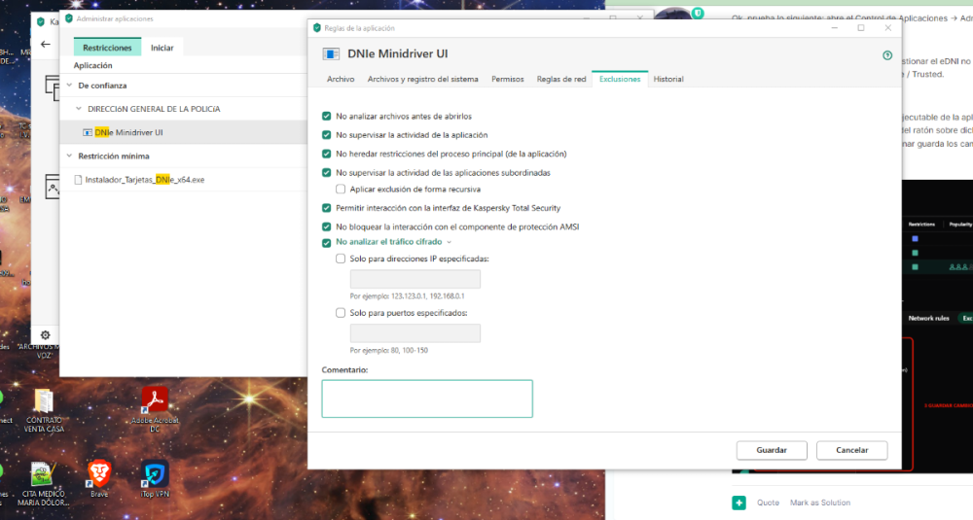The width and height of the screenshot is (973, 520).
Task: Click the DNIe Minidriver UI icon in the tree
Action: pyautogui.click(x=88, y=132)
